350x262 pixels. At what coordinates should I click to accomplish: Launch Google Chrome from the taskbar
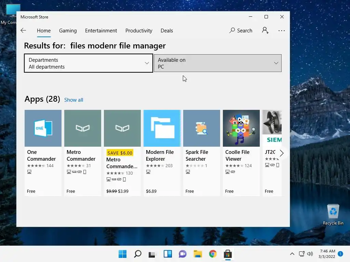[213, 254]
